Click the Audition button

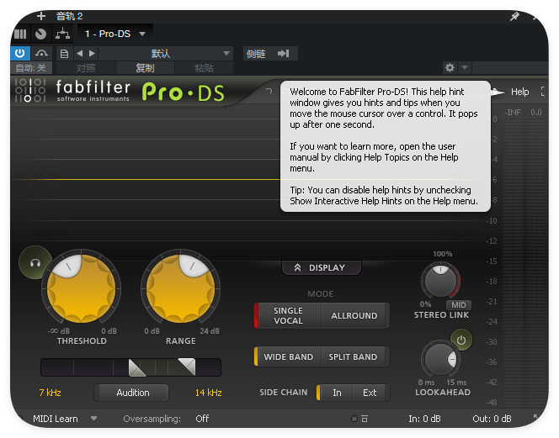[133, 393]
